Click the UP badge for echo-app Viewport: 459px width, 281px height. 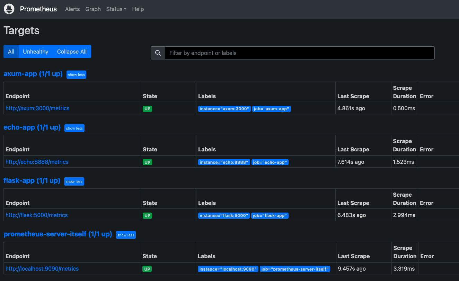(147, 162)
